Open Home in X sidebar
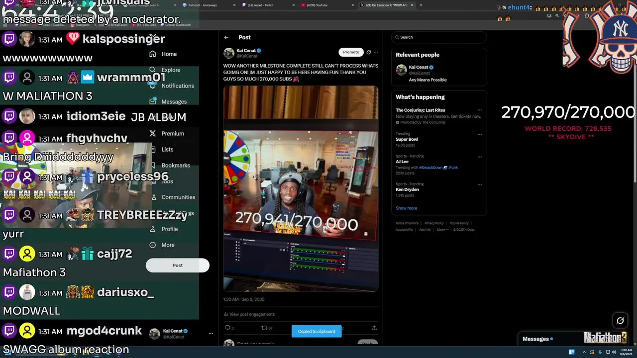This screenshot has height=358, width=637. (x=163, y=54)
